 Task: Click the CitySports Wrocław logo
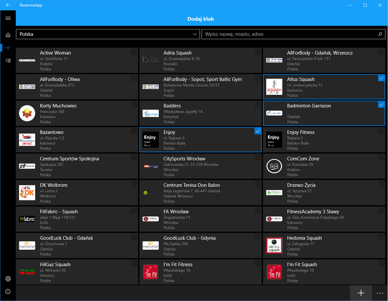(151, 166)
